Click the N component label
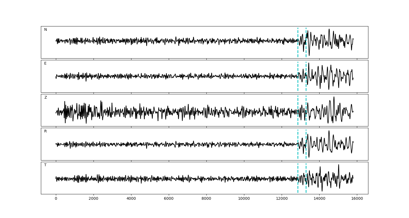This screenshot has width=409, height=218. tap(46, 30)
